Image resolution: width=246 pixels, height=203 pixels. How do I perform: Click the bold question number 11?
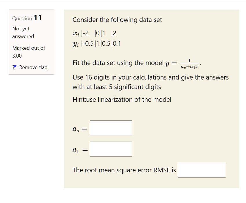click(38, 18)
